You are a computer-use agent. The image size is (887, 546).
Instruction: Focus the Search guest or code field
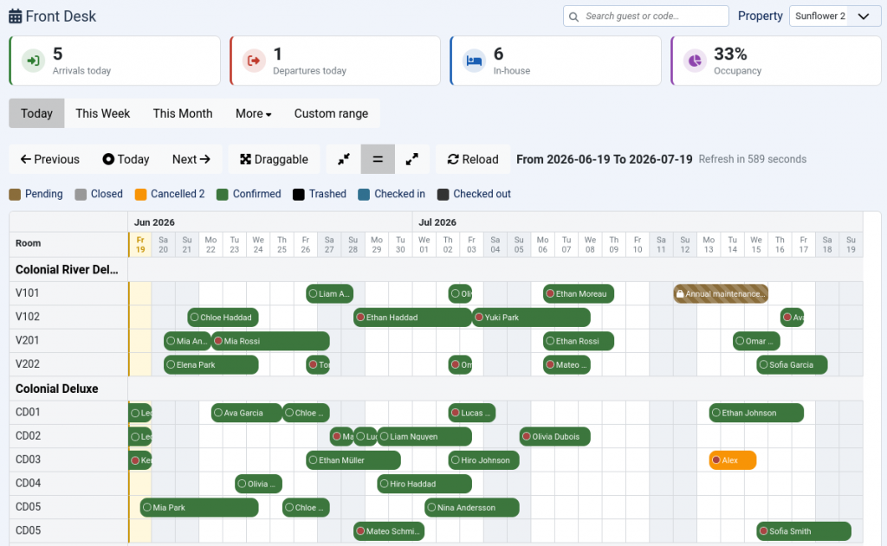point(645,16)
